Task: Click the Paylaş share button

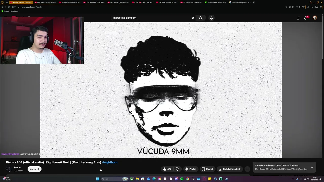Action: [190, 169]
